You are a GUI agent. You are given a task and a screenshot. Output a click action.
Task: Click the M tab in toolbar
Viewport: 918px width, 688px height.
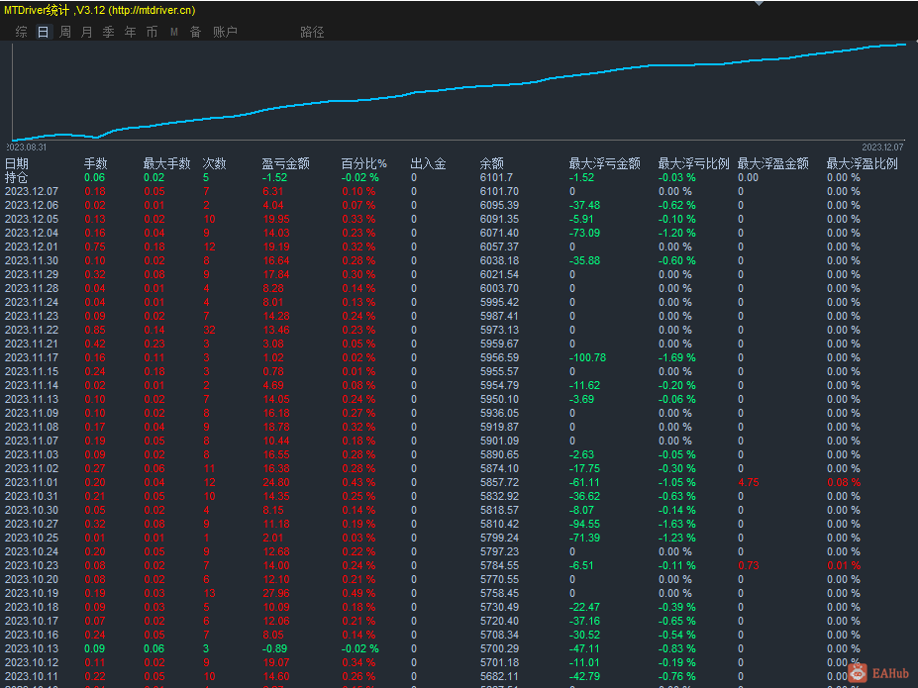[x=173, y=32]
